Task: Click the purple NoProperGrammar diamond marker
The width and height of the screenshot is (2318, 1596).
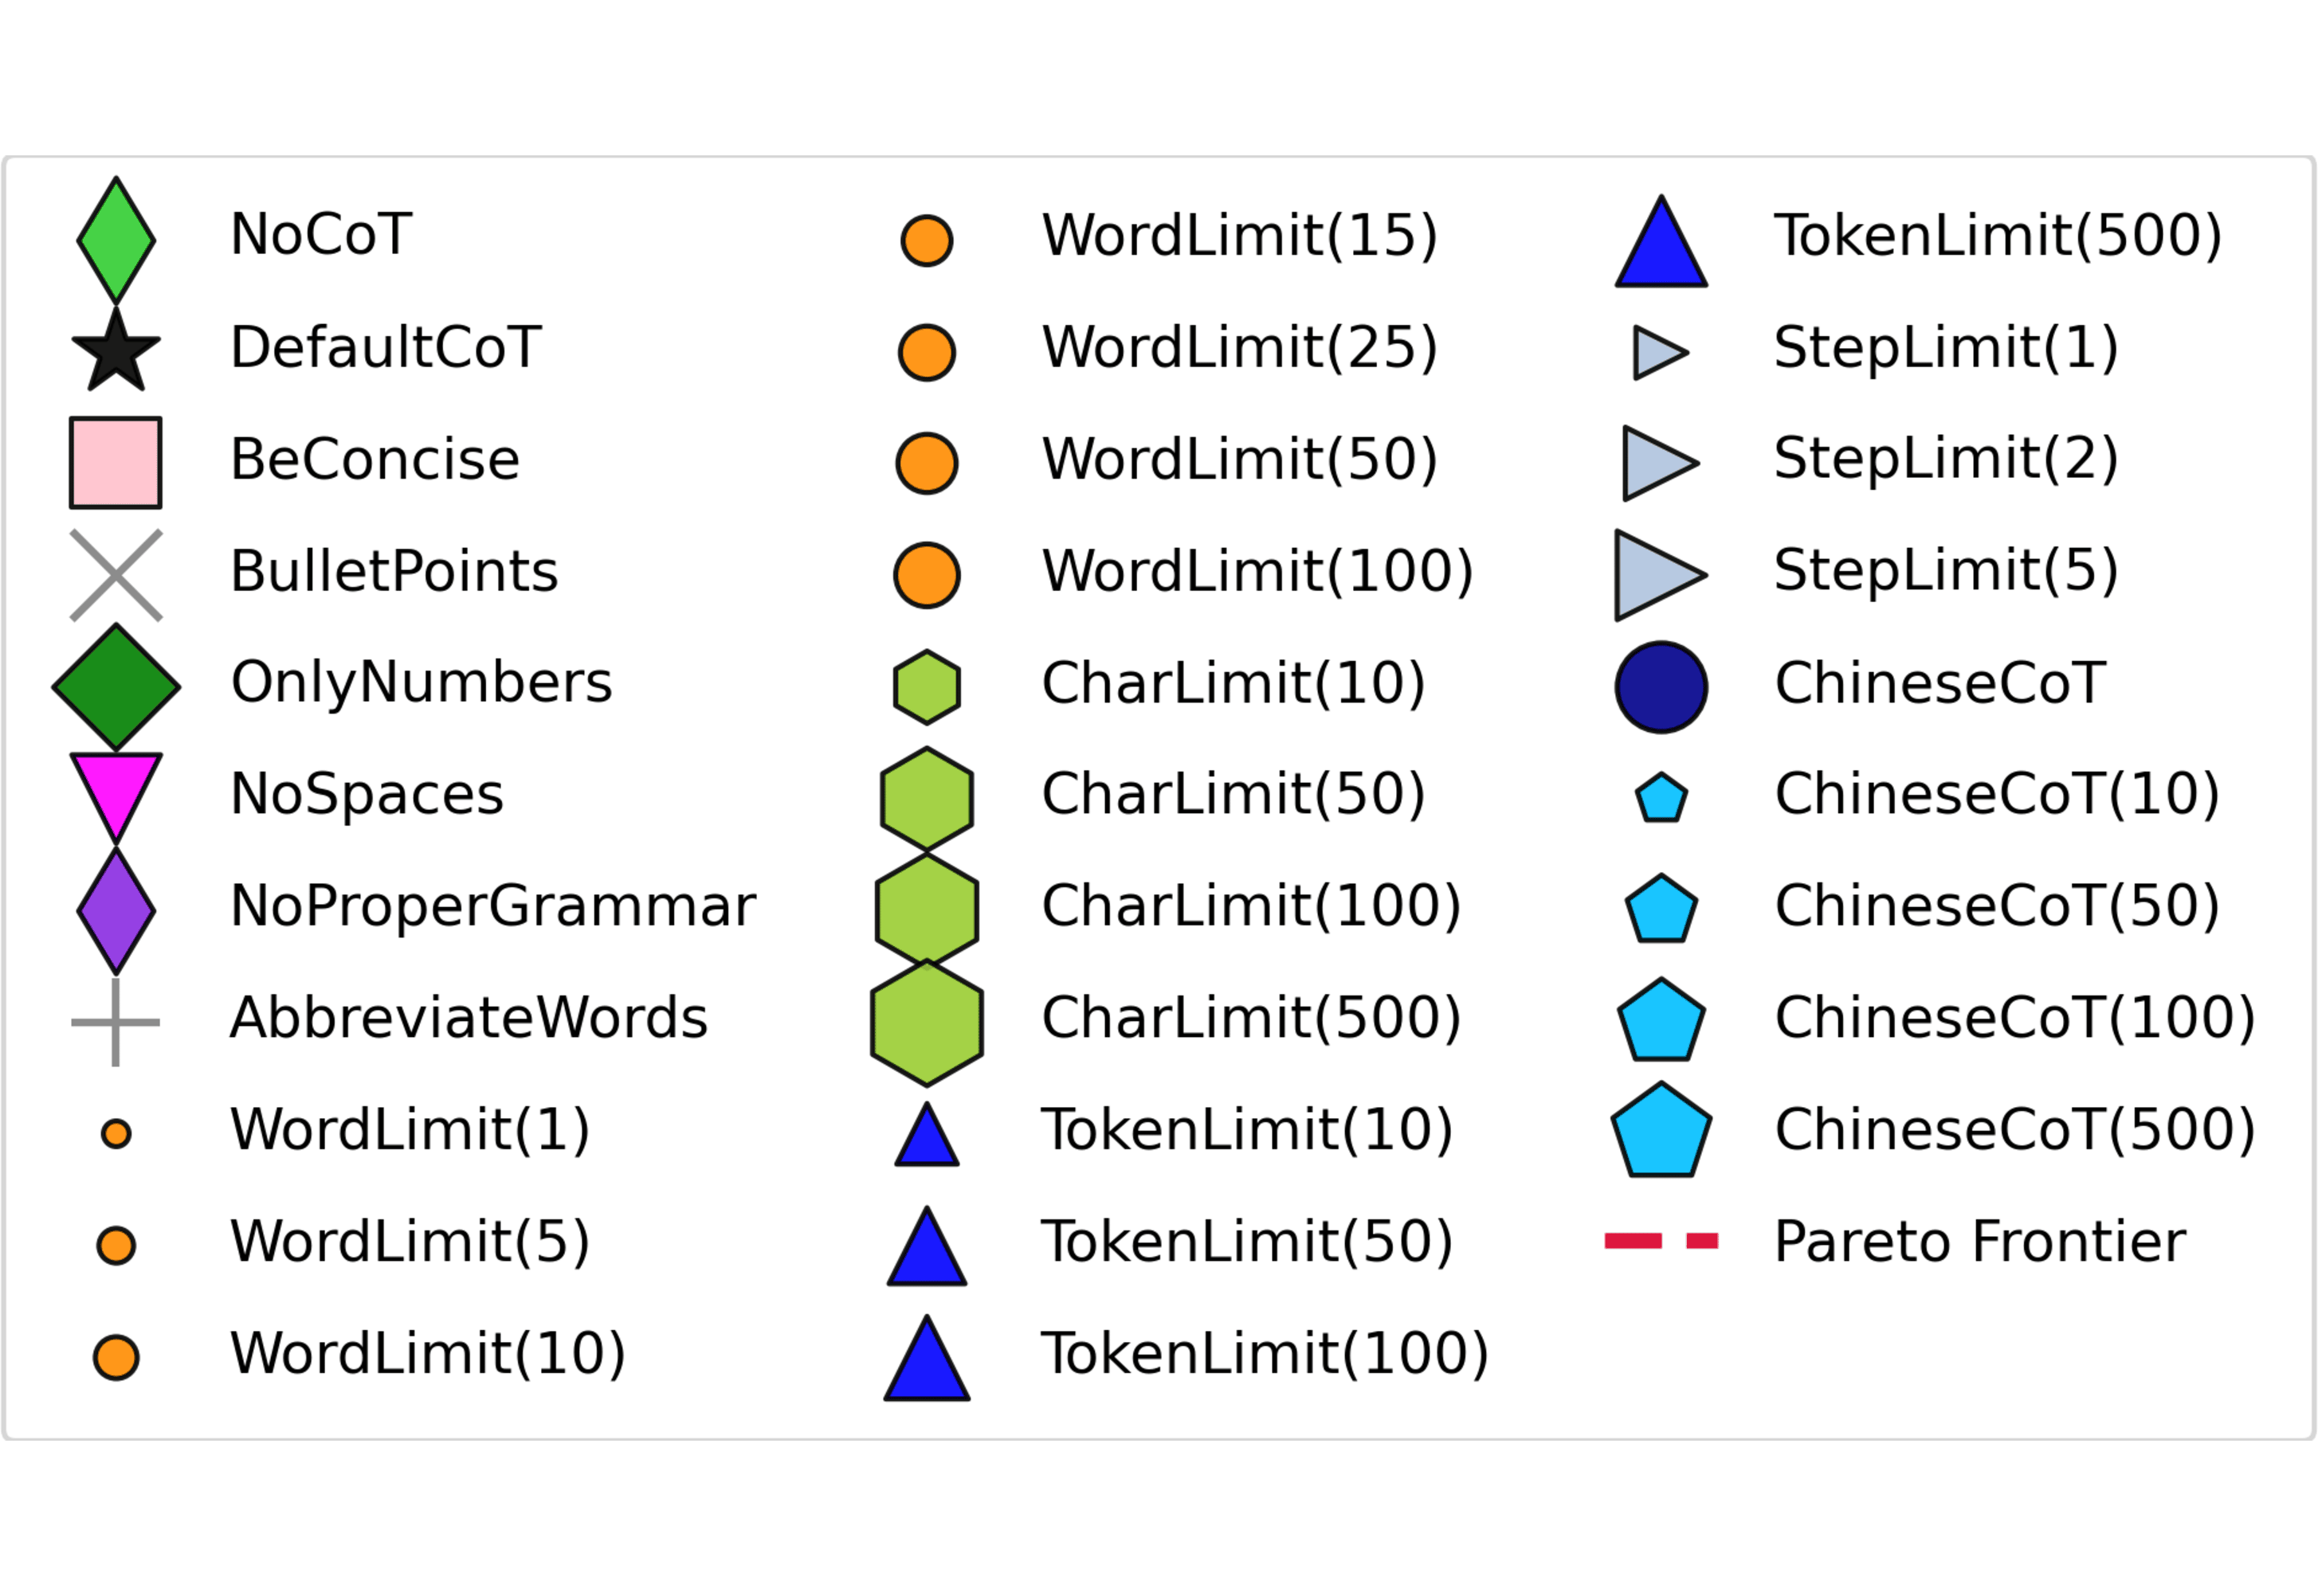Action: [x=116, y=911]
